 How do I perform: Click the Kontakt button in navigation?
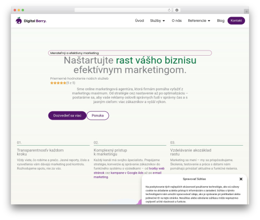click(x=236, y=21)
